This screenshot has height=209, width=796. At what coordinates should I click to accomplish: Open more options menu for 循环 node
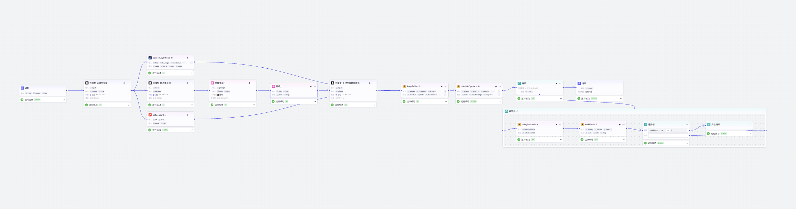[560, 83]
